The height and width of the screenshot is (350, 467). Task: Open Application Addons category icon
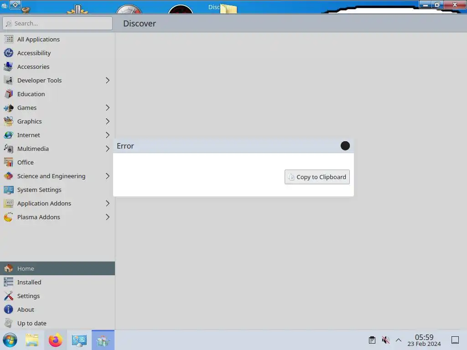9,204
